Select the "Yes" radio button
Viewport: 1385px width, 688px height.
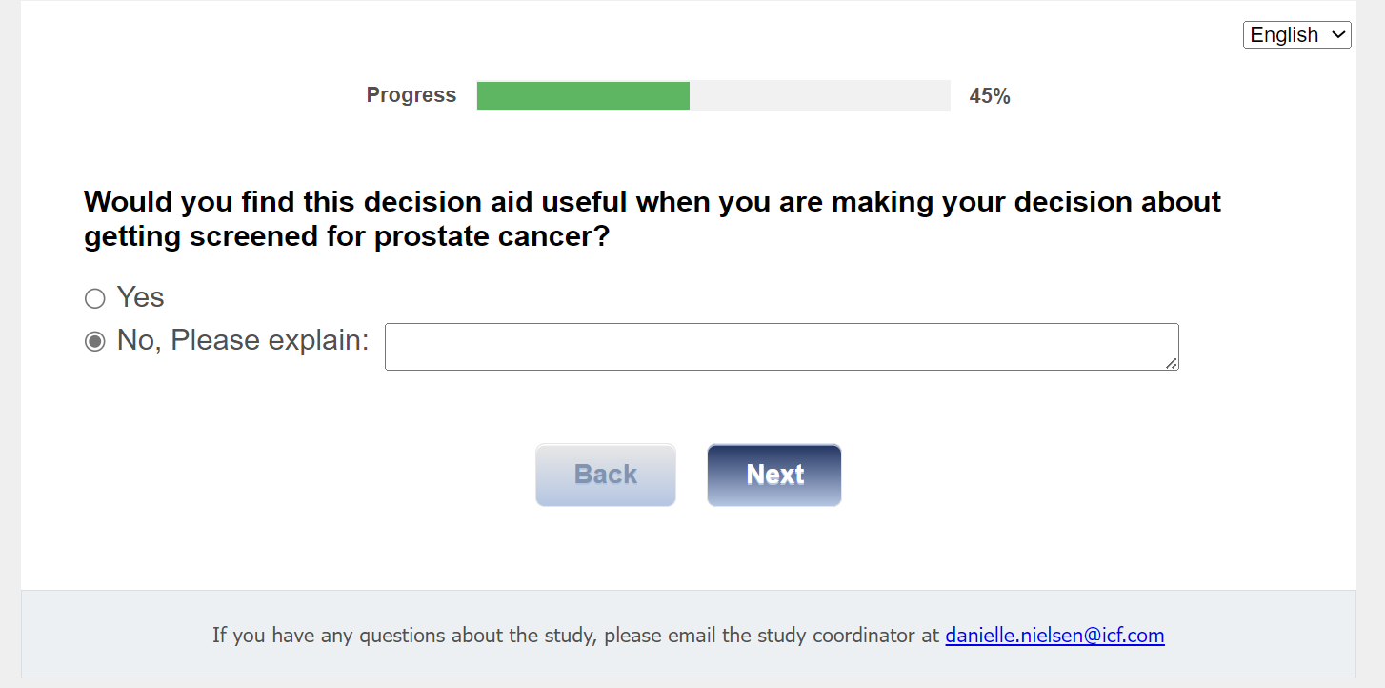(x=94, y=299)
